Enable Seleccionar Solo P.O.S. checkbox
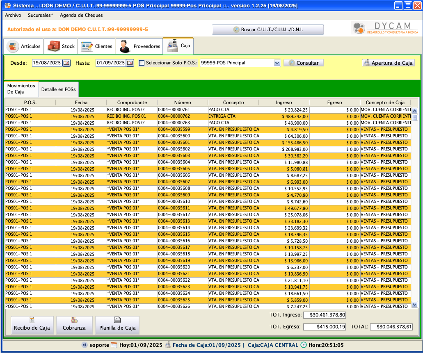 (142, 63)
